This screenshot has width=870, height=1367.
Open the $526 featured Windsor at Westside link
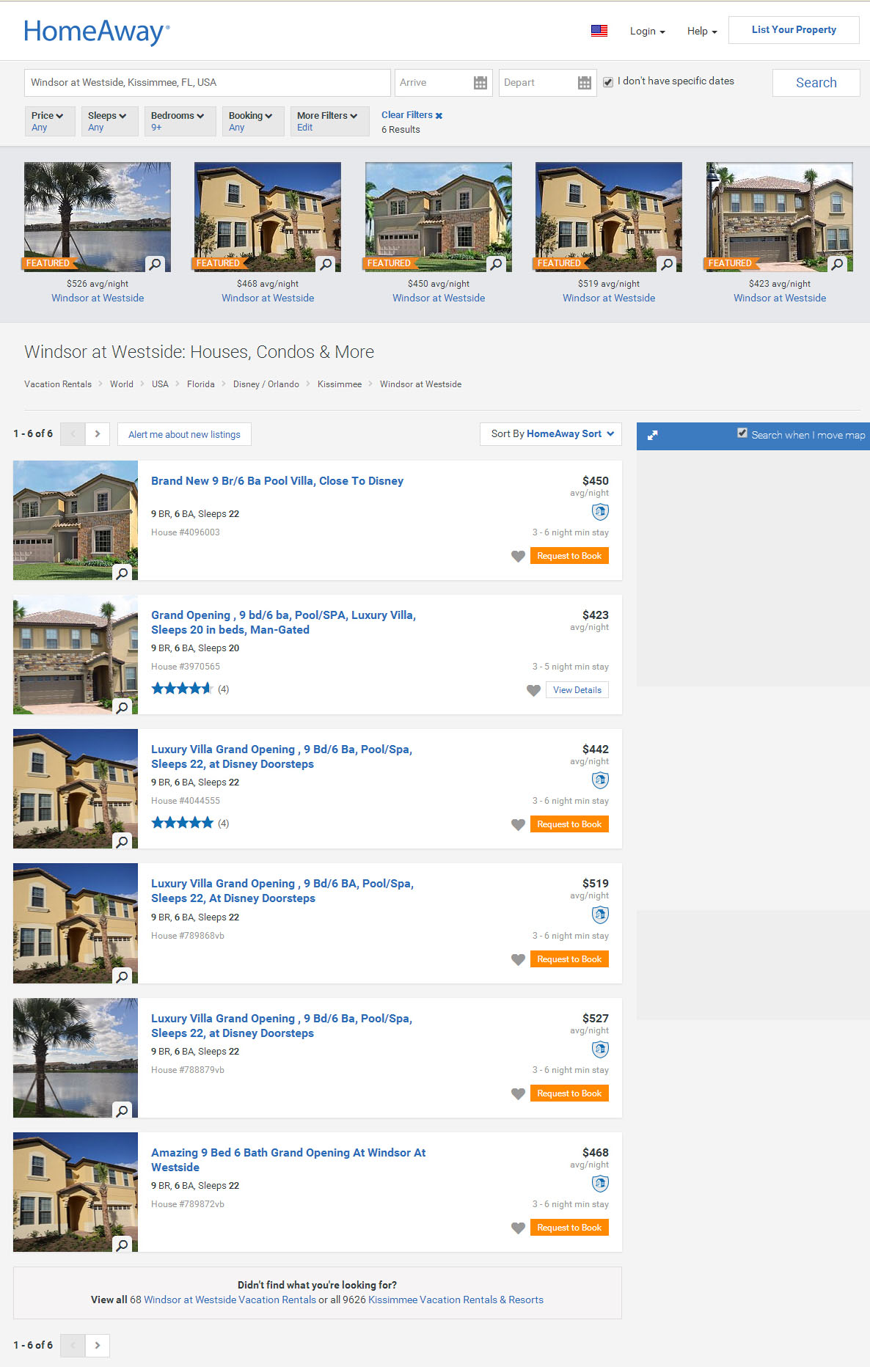click(98, 298)
